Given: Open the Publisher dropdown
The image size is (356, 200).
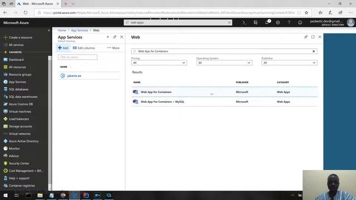Looking at the screenshot, I should point(289,63).
